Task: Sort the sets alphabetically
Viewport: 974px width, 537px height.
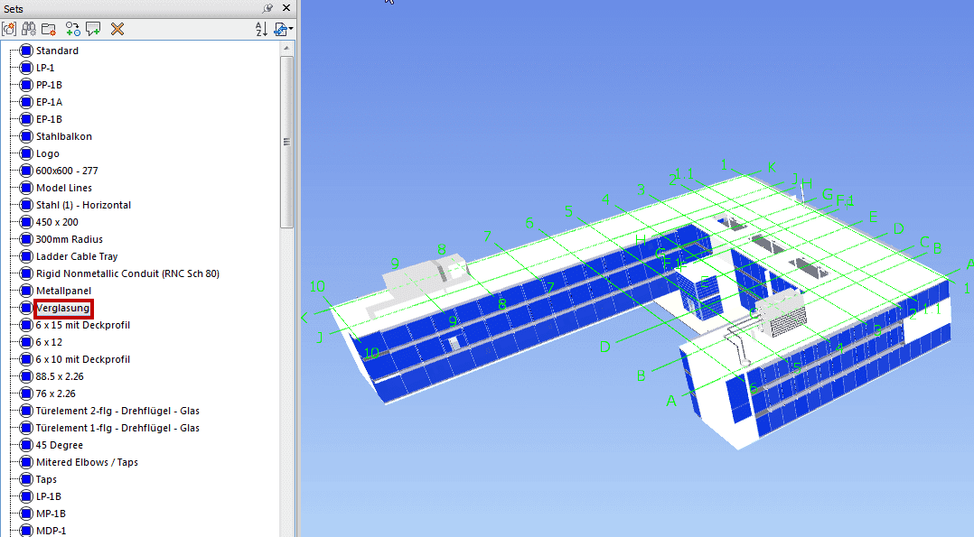Action: point(260,28)
